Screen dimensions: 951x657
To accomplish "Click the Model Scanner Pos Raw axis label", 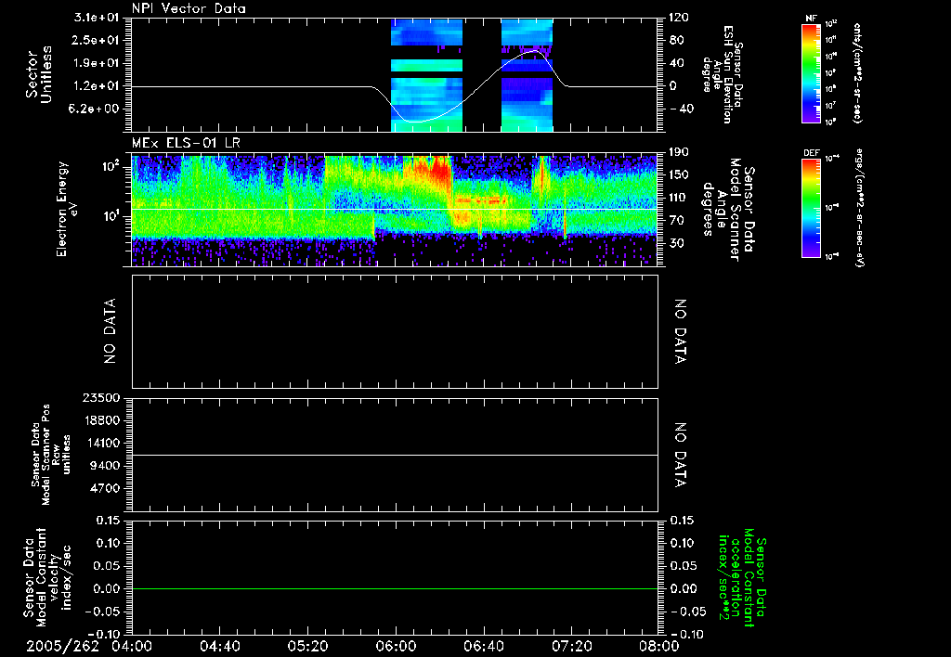I will click(51, 456).
